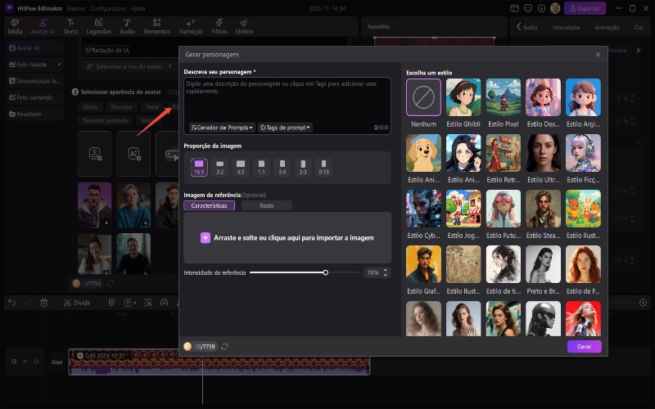655x409 pixels.
Task: Close the Gerar personagem dialog
Action: (598, 54)
